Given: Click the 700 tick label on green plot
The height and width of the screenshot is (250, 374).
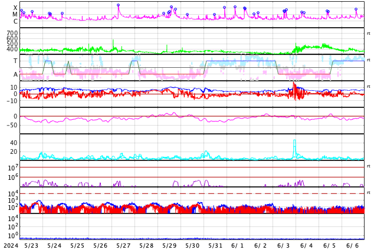Looking at the screenshot, I should pyautogui.click(x=12, y=33).
